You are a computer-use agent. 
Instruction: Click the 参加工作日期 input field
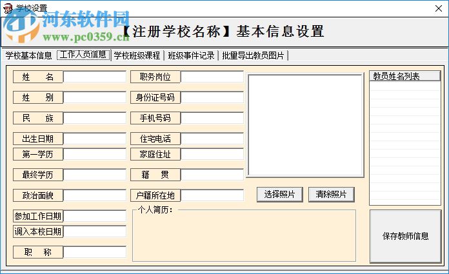click(x=94, y=216)
